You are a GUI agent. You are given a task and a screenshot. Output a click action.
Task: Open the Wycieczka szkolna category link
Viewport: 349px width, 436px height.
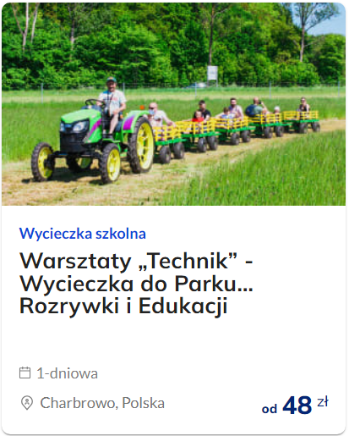pyautogui.click(x=83, y=234)
